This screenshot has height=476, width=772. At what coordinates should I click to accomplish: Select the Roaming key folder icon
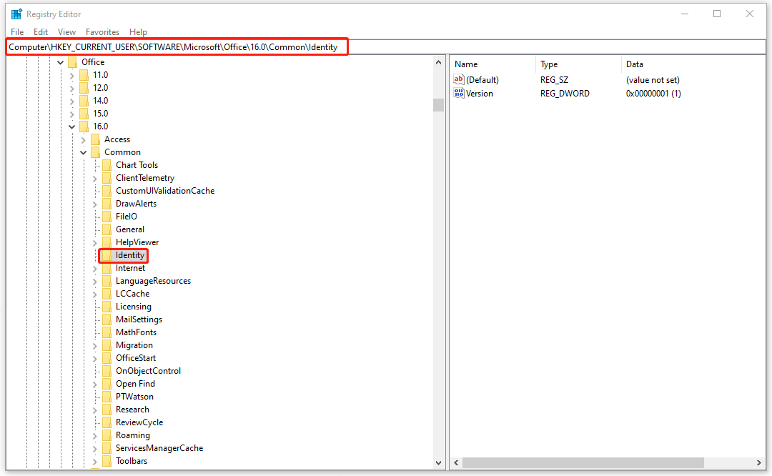point(105,435)
